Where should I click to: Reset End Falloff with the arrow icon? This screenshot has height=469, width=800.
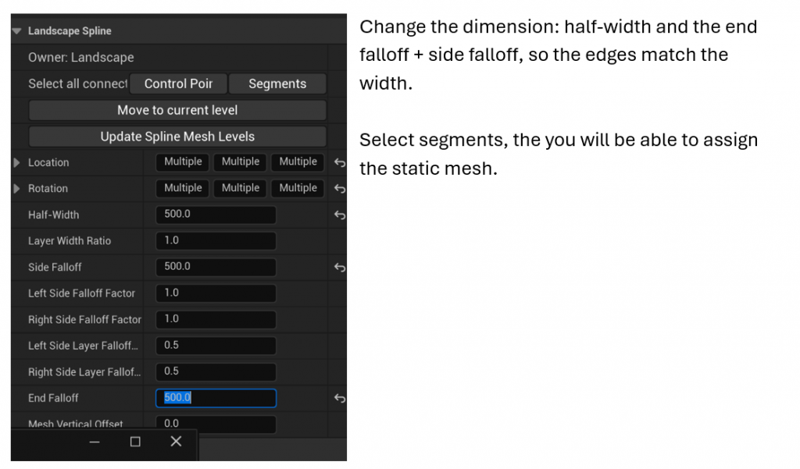[x=340, y=398]
